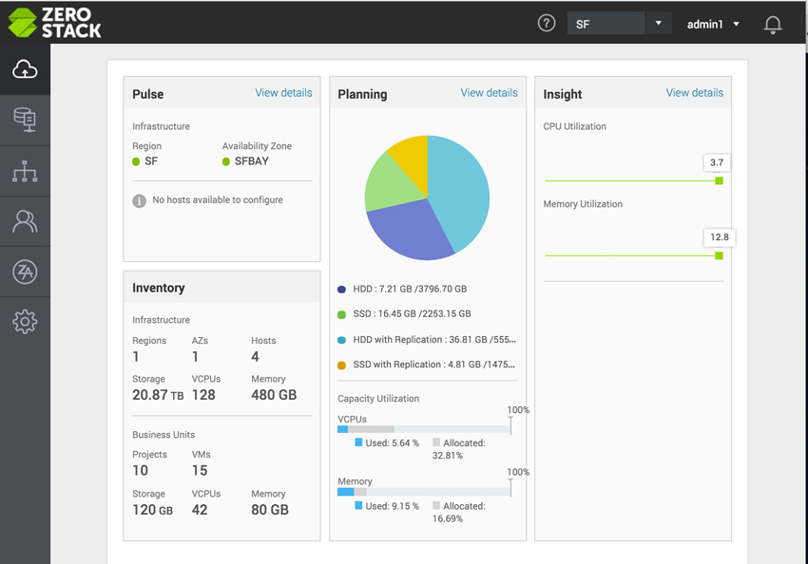Image resolution: width=808 pixels, height=564 pixels.
Task: Click the Memory capacity utilization bar
Action: click(424, 492)
